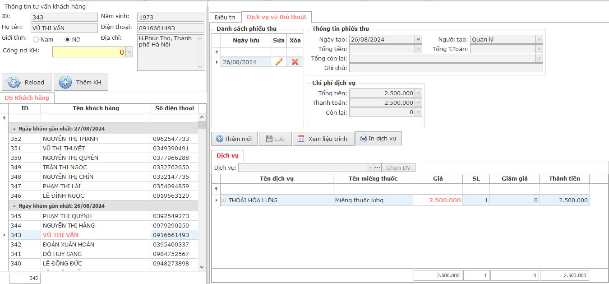609x284 pixels.
Task: Sort by the Số điện thoại column header
Action: (x=175, y=108)
